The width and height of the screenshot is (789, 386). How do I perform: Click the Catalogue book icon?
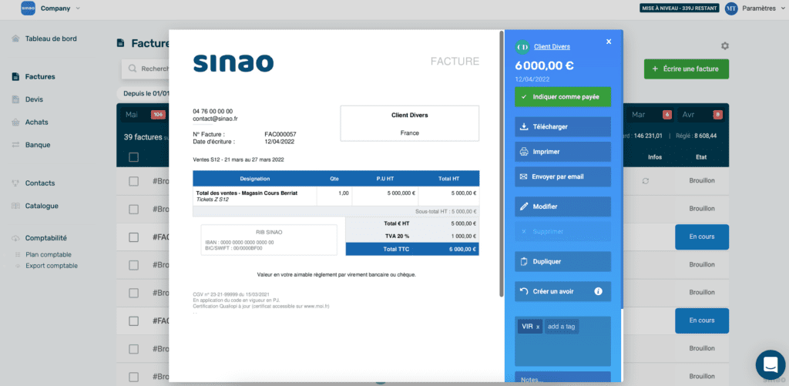(x=15, y=206)
